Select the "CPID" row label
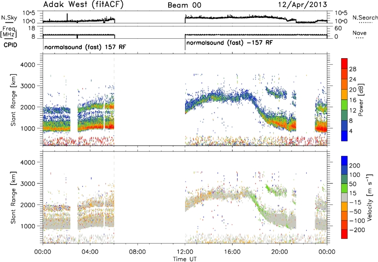 [10, 45]
